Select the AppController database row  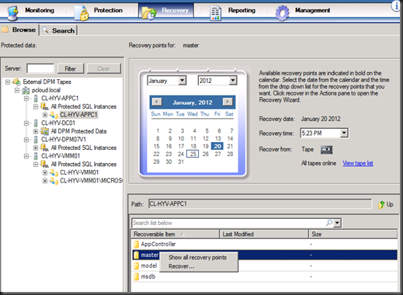click(265, 245)
